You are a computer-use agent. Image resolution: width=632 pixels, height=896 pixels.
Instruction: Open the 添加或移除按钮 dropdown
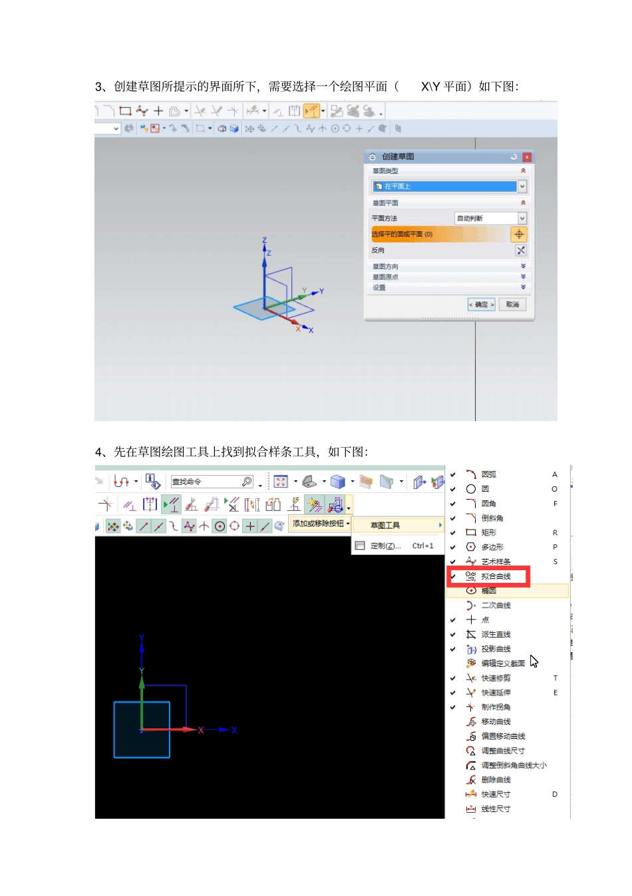[321, 524]
